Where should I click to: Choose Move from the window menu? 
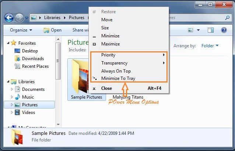129,20
